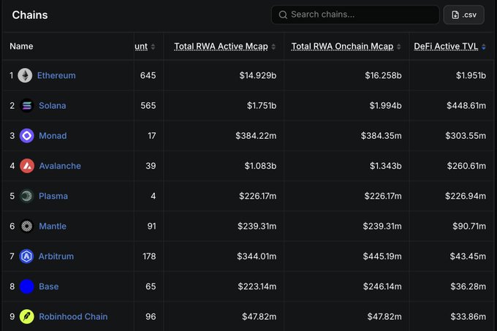Screen dimensions: 497x331
Task: Select Base's $246.14m onchain mcap value
Action: point(382,286)
